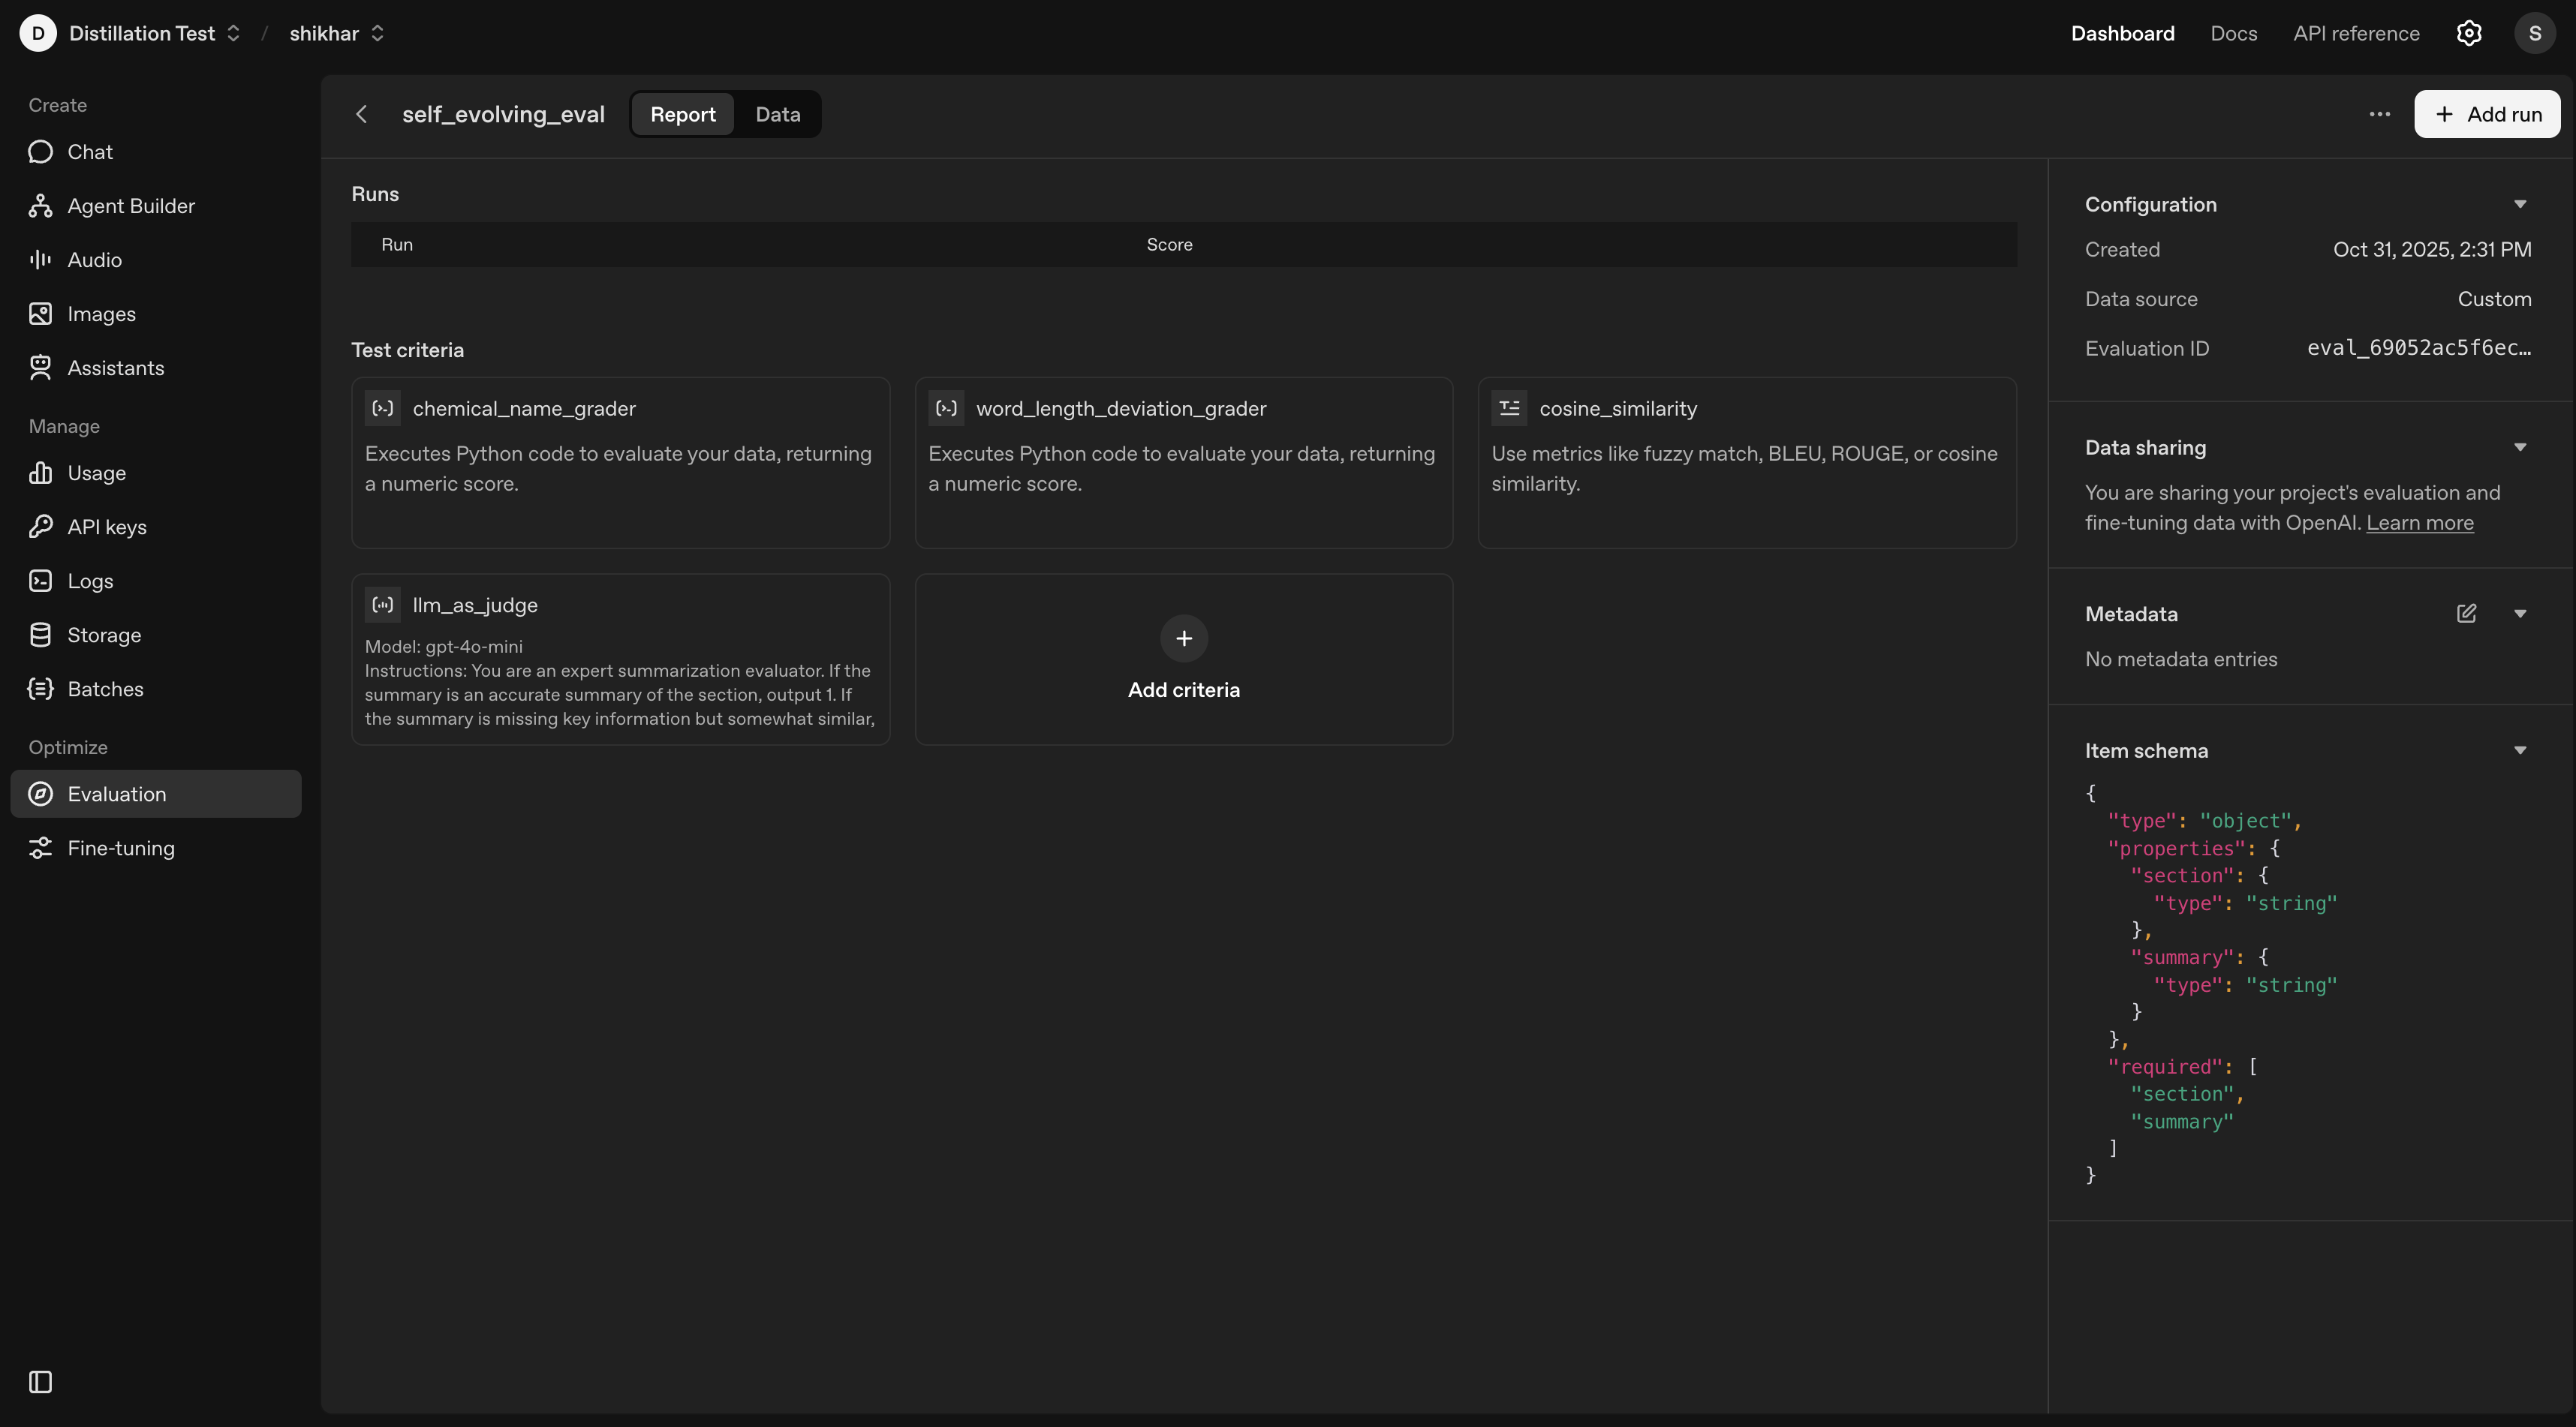Open the Docs page
The width and height of the screenshot is (2576, 1427).
2233,33
